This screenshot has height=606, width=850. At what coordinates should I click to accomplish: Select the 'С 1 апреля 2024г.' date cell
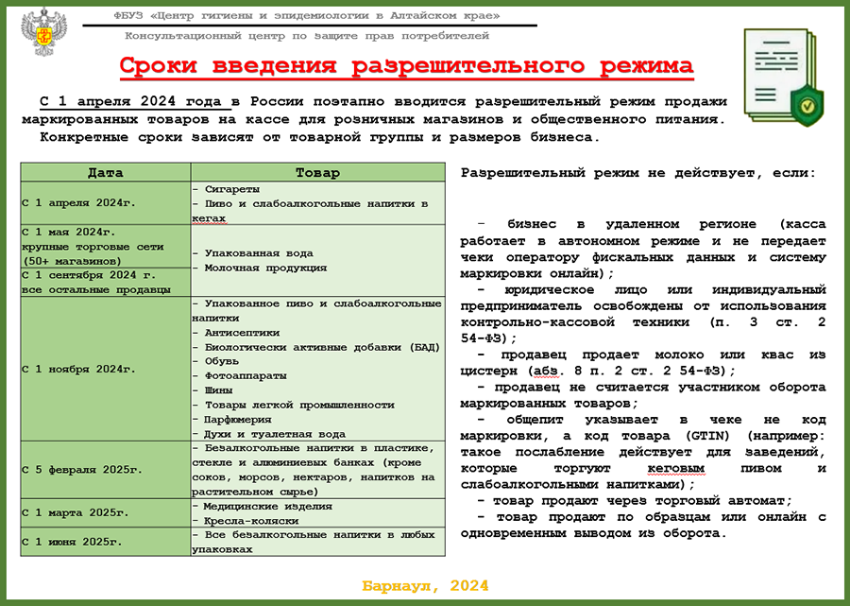(x=79, y=203)
